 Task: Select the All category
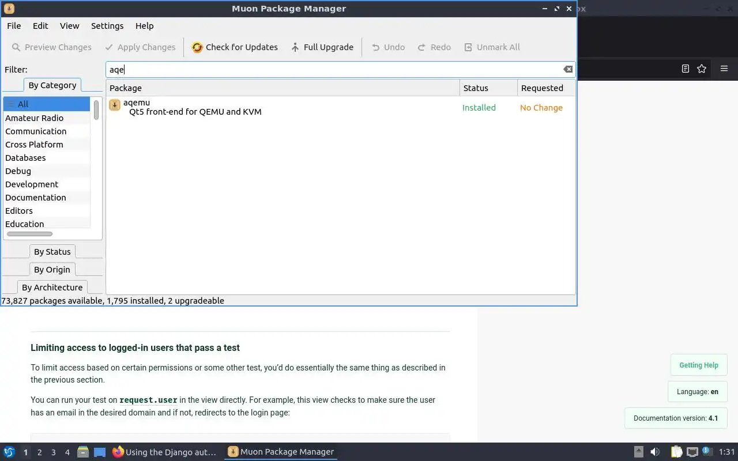coord(47,104)
